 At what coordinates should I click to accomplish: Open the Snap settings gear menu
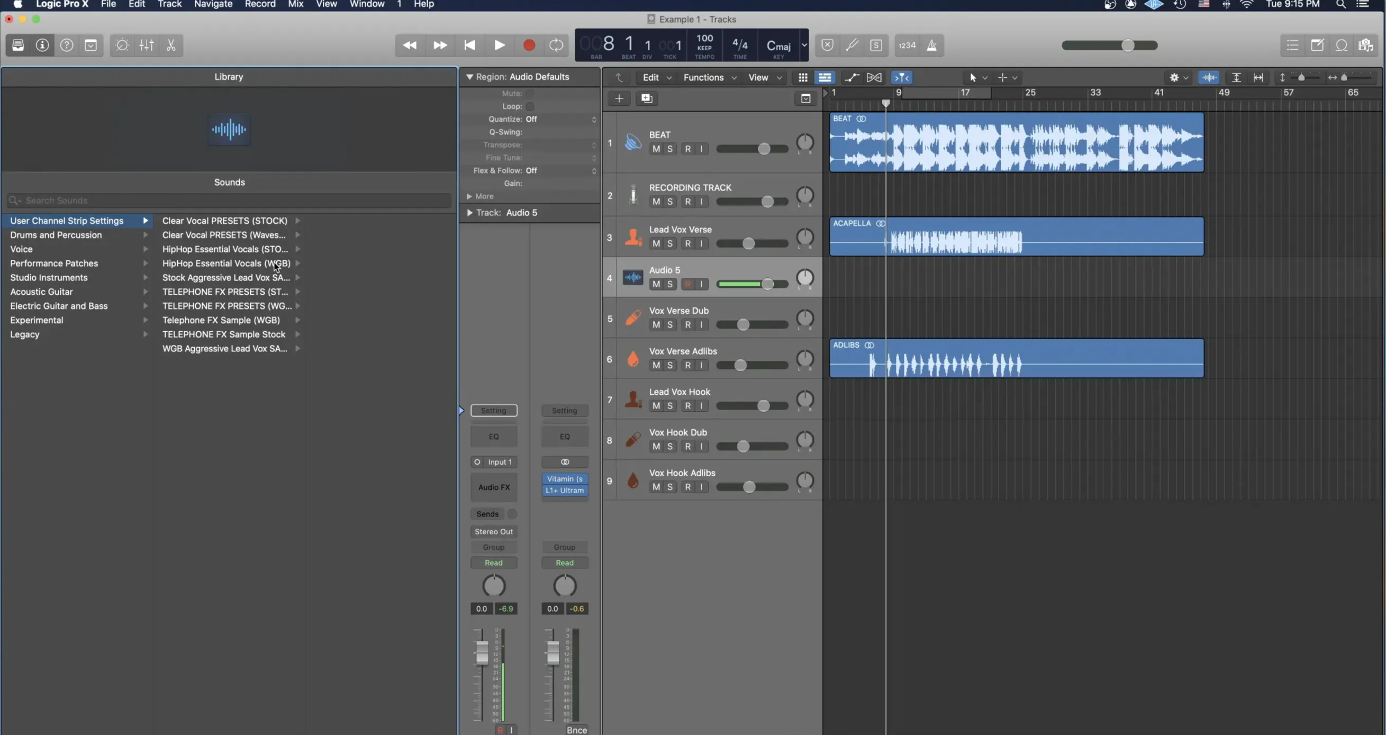1179,77
